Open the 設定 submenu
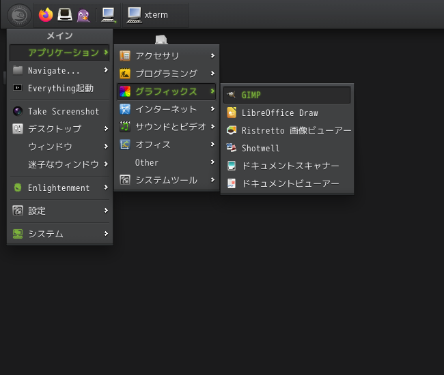Image resolution: width=444 pixels, height=375 pixels. 59,211
